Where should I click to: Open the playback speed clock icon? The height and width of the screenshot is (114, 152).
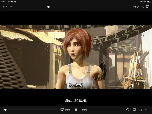pos(128,110)
